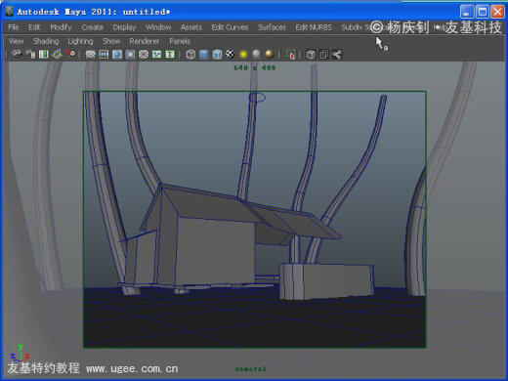The width and height of the screenshot is (508, 381).
Task: Toggle the Safe Title icon
Action: pyautogui.click(x=170, y=55)
